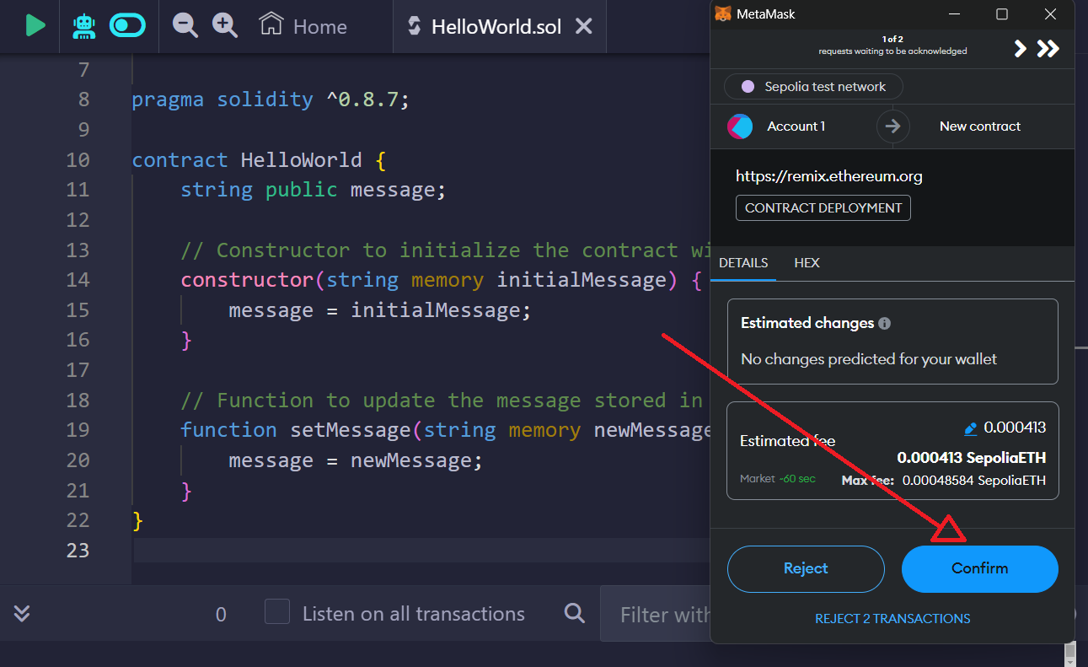Click the Solidity file icon on HelloWorld.sol tab
This screenshot has width=1088, height=667.
(414, 26)
